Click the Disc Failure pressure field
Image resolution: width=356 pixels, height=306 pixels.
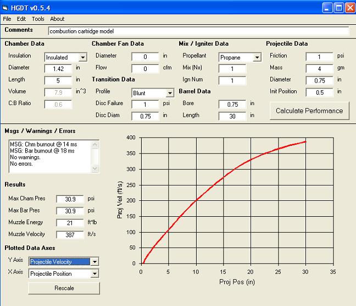[x=145, y=105]
